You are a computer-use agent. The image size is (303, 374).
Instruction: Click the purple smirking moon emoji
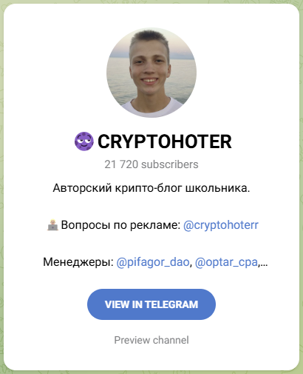pyautogui.click(x=84, y=141)
